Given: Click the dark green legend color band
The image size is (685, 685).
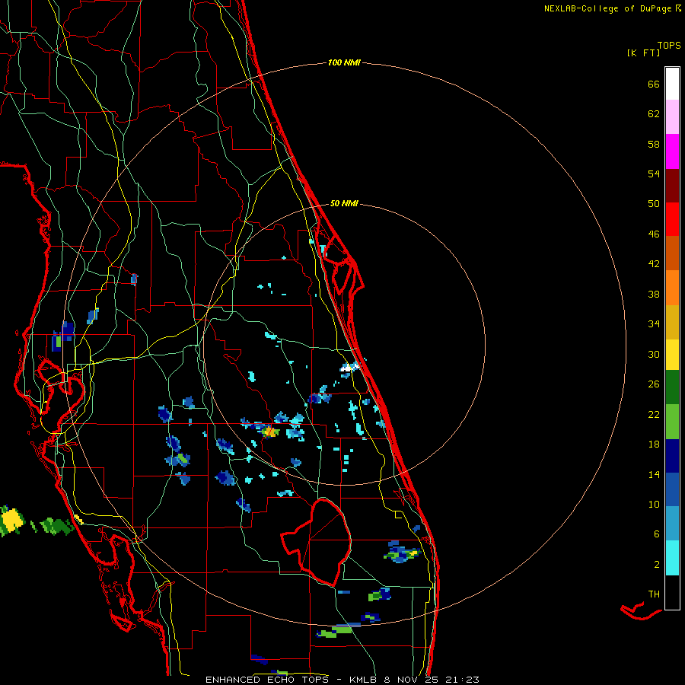Looking at the screenshot, I should point(672,387).
